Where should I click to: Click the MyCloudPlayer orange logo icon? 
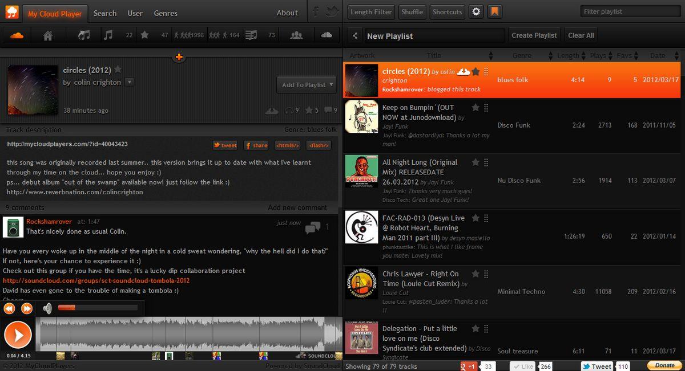12,12
